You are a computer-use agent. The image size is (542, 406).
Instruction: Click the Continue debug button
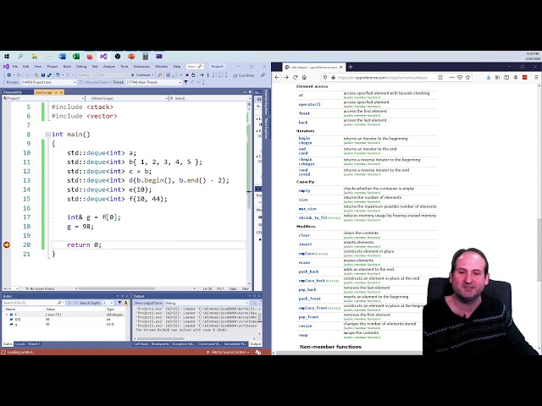tap(142, 75)
